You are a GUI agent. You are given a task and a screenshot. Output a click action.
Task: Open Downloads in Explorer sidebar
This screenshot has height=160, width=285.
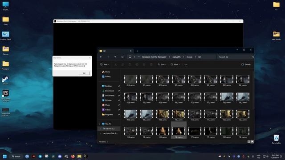(x=108, y=91)
